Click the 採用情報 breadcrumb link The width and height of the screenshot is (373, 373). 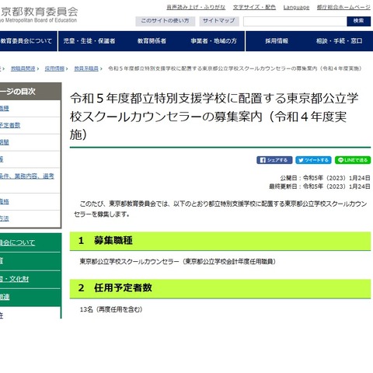(x=54, y=68)
